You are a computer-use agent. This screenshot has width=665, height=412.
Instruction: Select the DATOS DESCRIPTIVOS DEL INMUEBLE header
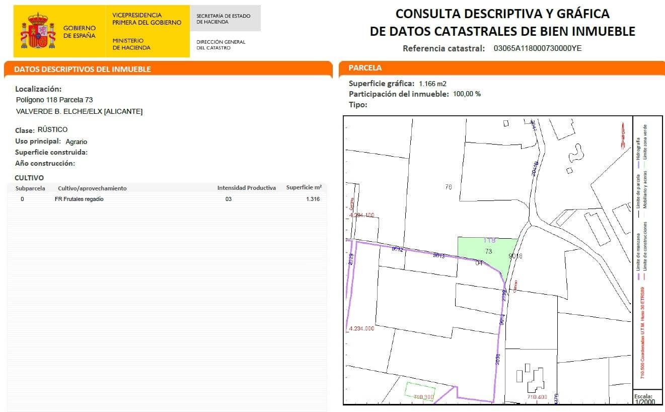coord(83,69)
